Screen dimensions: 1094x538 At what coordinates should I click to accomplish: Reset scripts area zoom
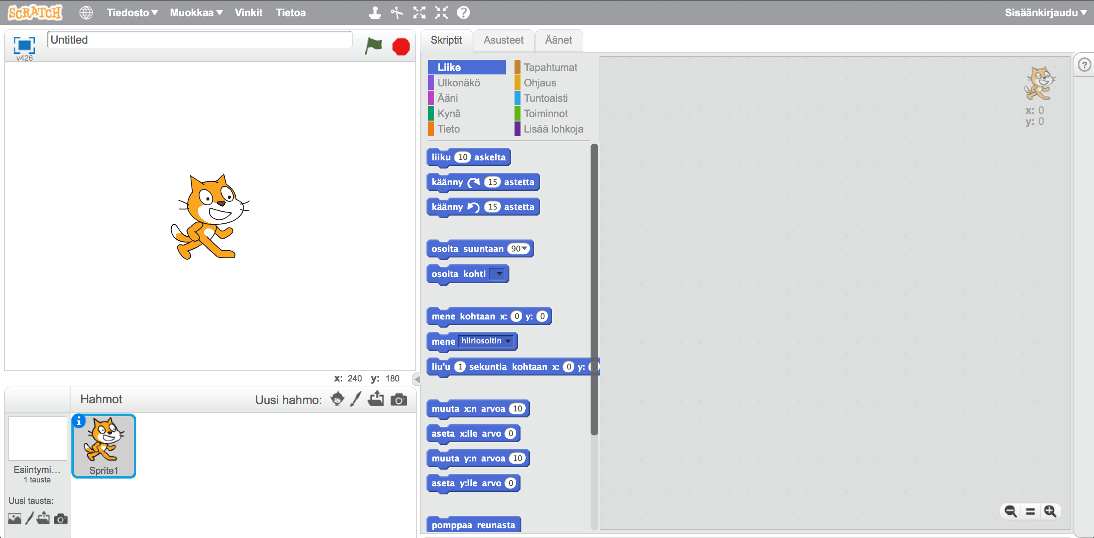pos(1030,511)
